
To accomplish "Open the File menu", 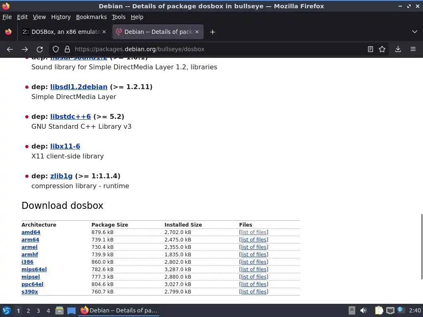I will 7,17.
